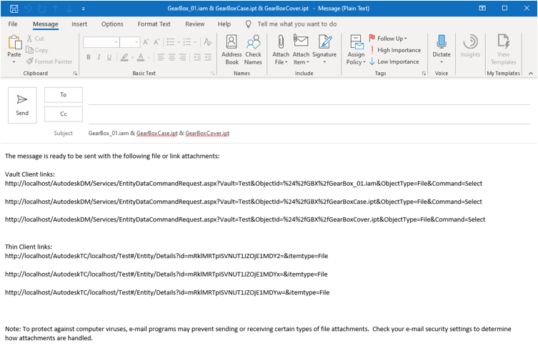The image size is (538, 351).
Task: Apply the font color
Action: pos(141,57)
